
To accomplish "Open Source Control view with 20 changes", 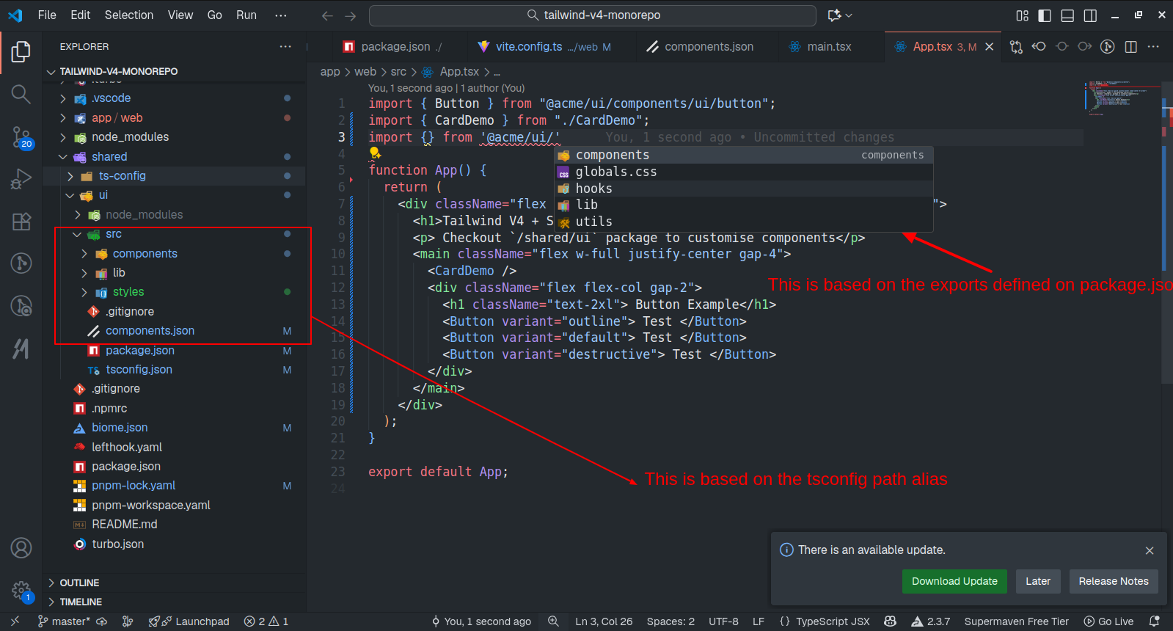I will click(21, 136).
